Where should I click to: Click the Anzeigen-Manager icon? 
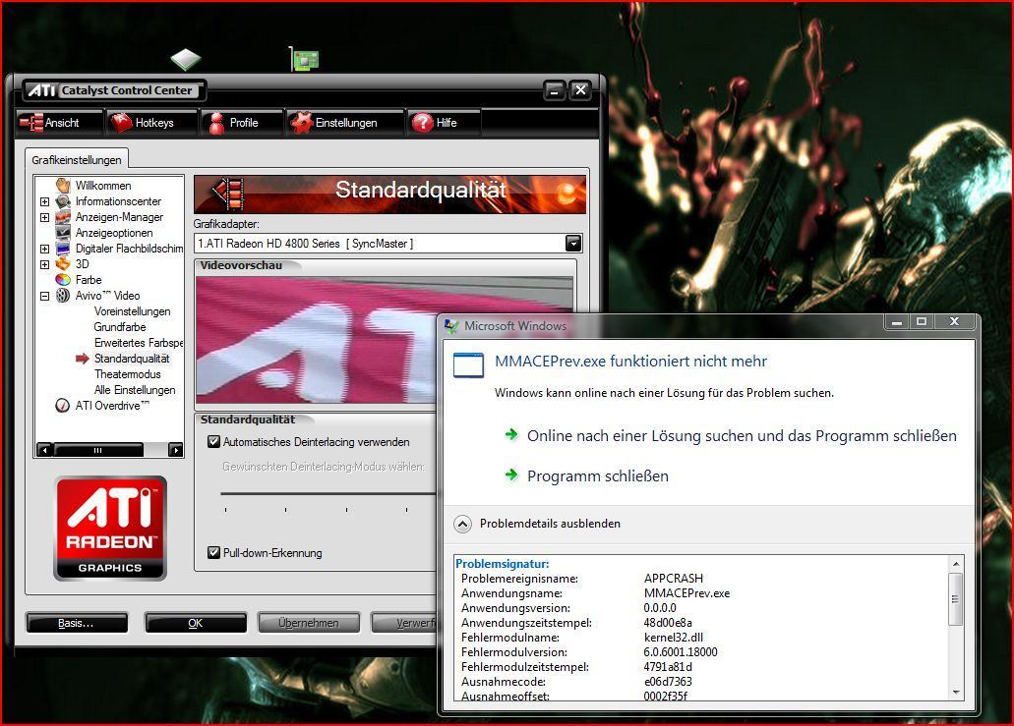(63, 217)
